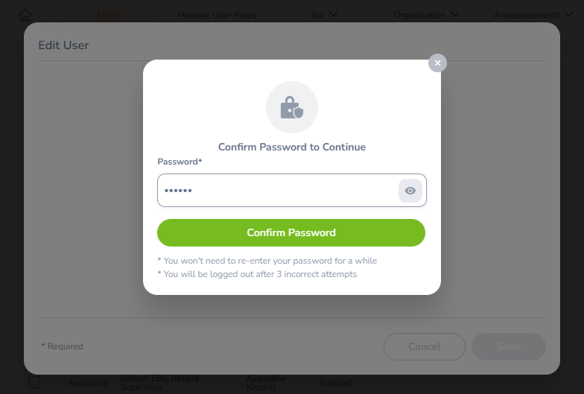The image size is (584, 394).
Task: Expand the chevron next to Job
Action: pyautogui.click(x=334, y=15)
